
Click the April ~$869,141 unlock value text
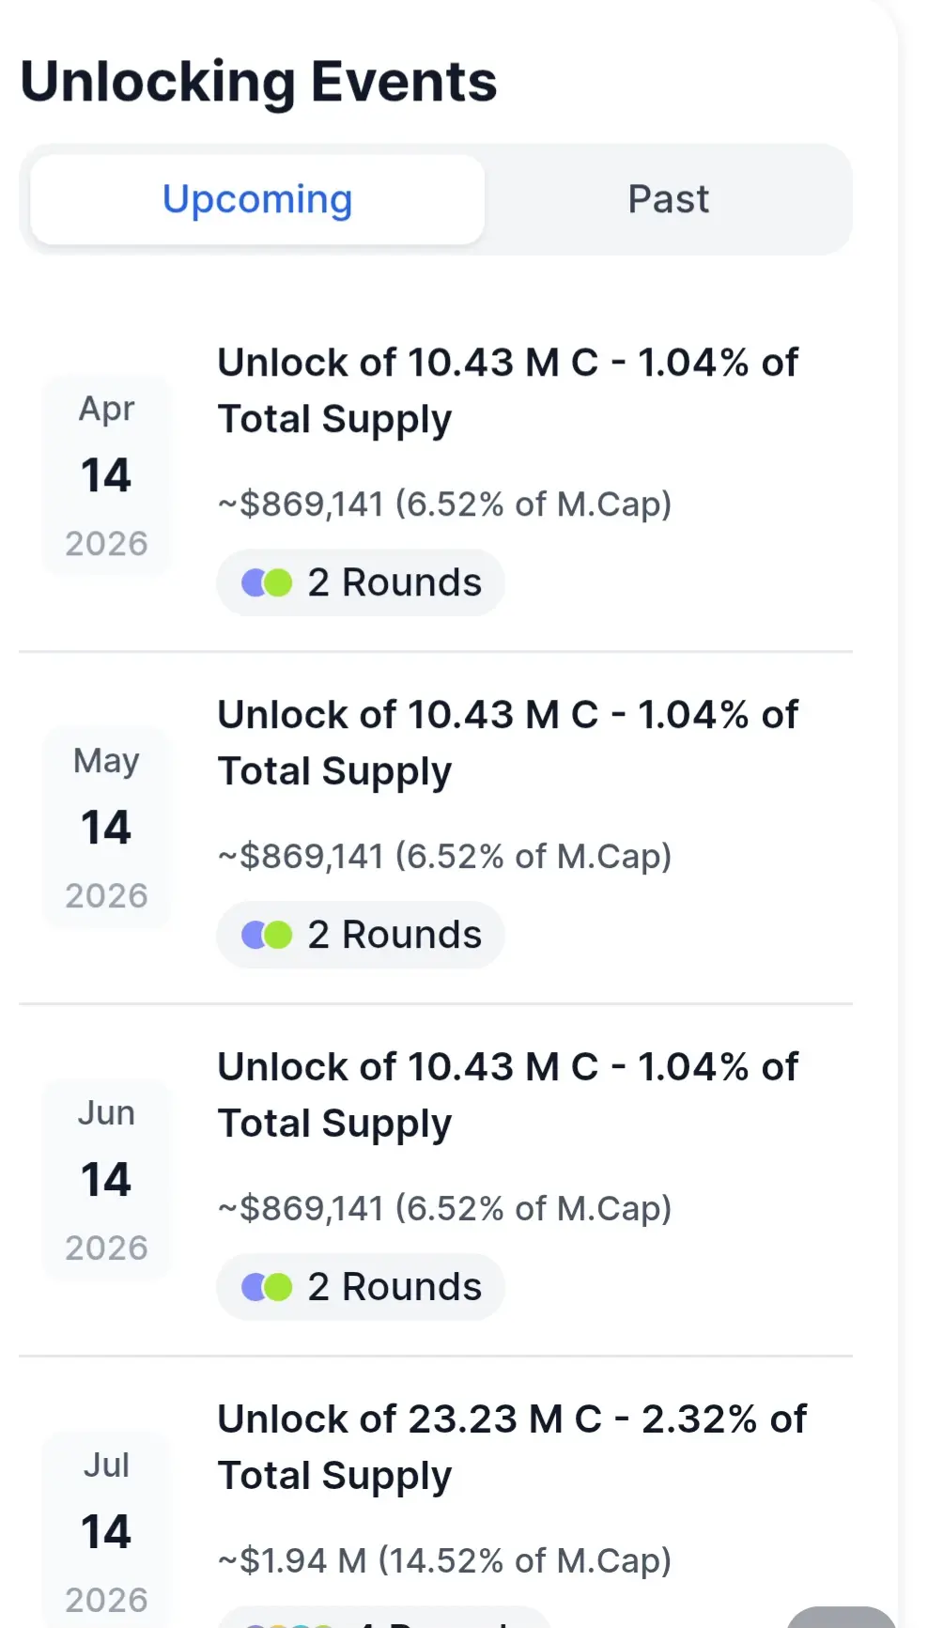tap(444, 504)
